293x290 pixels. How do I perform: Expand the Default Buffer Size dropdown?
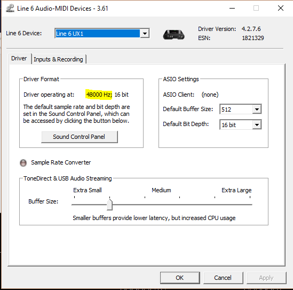[x=257, y=109]
